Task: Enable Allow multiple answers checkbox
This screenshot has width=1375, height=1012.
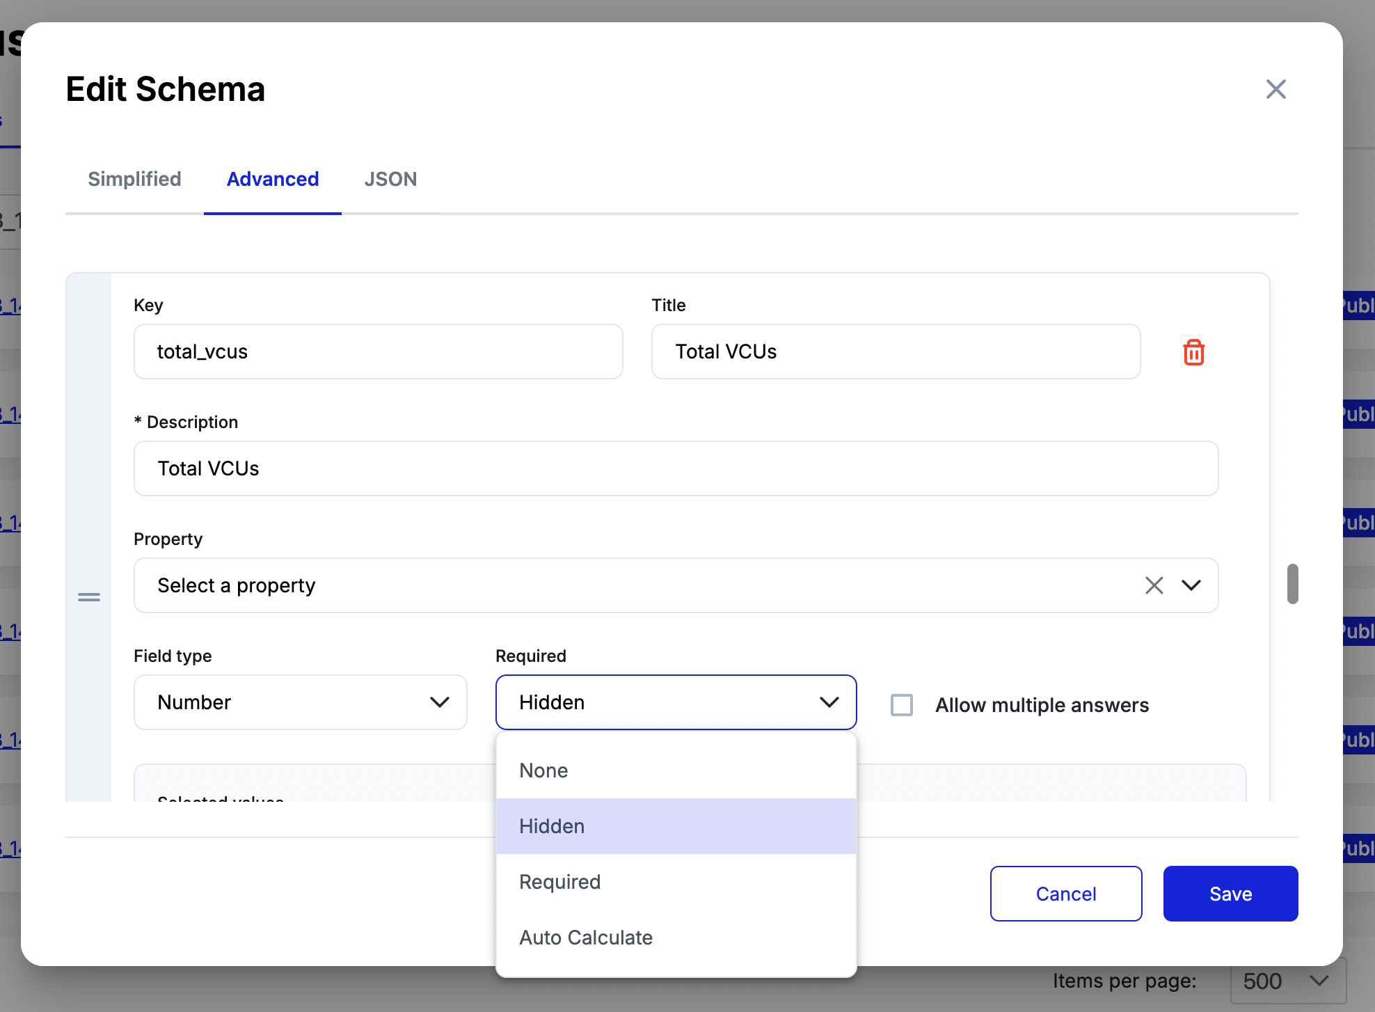Action: [902, 705]
